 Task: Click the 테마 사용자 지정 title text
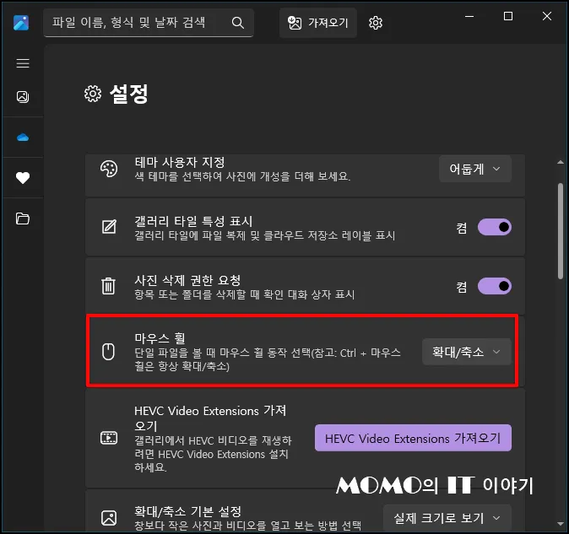click(x=180, y=162)
